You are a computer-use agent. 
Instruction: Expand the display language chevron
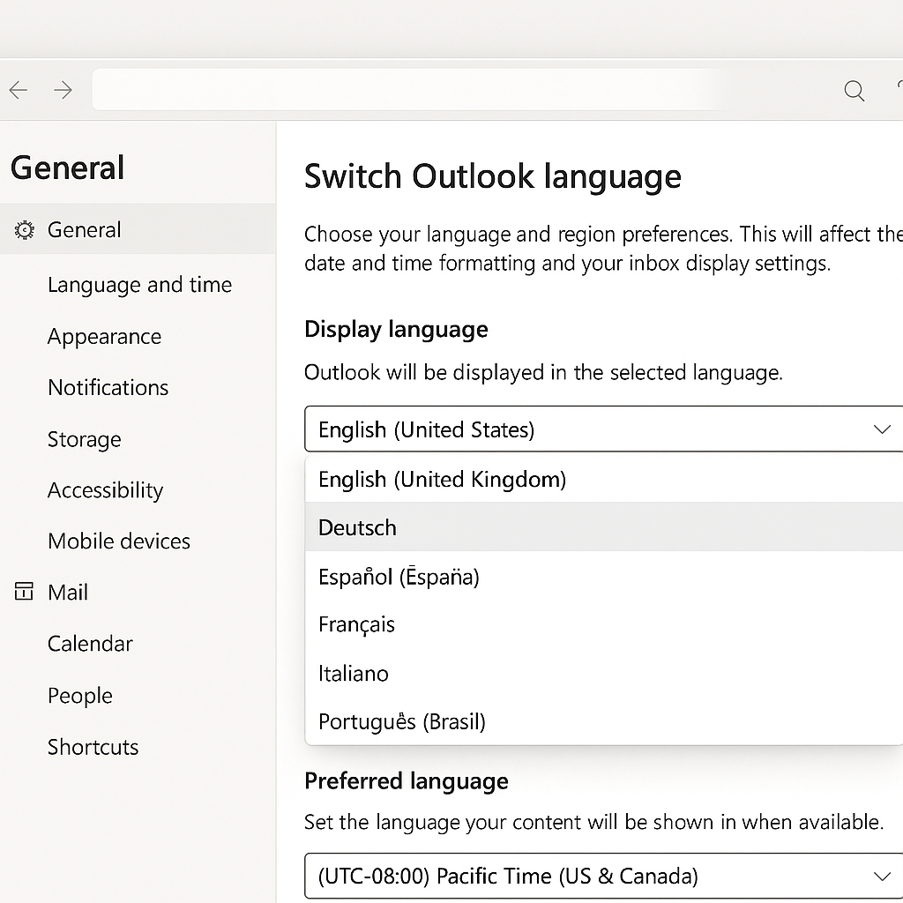pos(882,429)
